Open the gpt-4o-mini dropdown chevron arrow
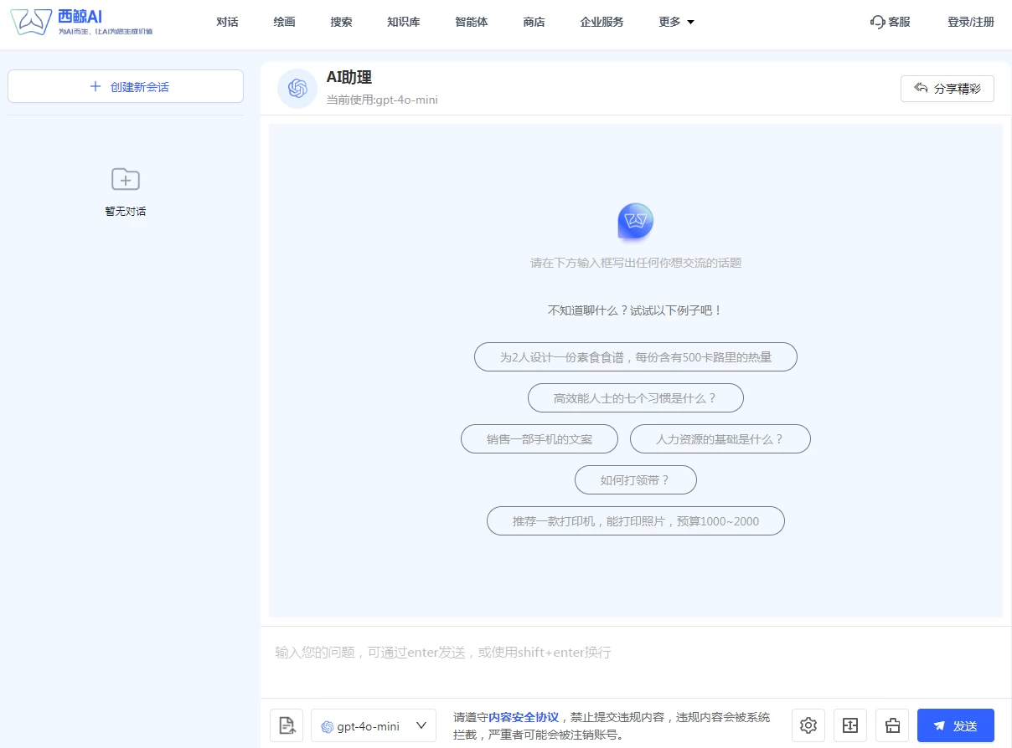 point(421,725)
